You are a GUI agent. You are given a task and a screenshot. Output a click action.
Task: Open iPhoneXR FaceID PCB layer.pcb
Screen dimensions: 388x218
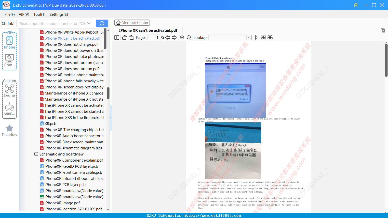69,166
